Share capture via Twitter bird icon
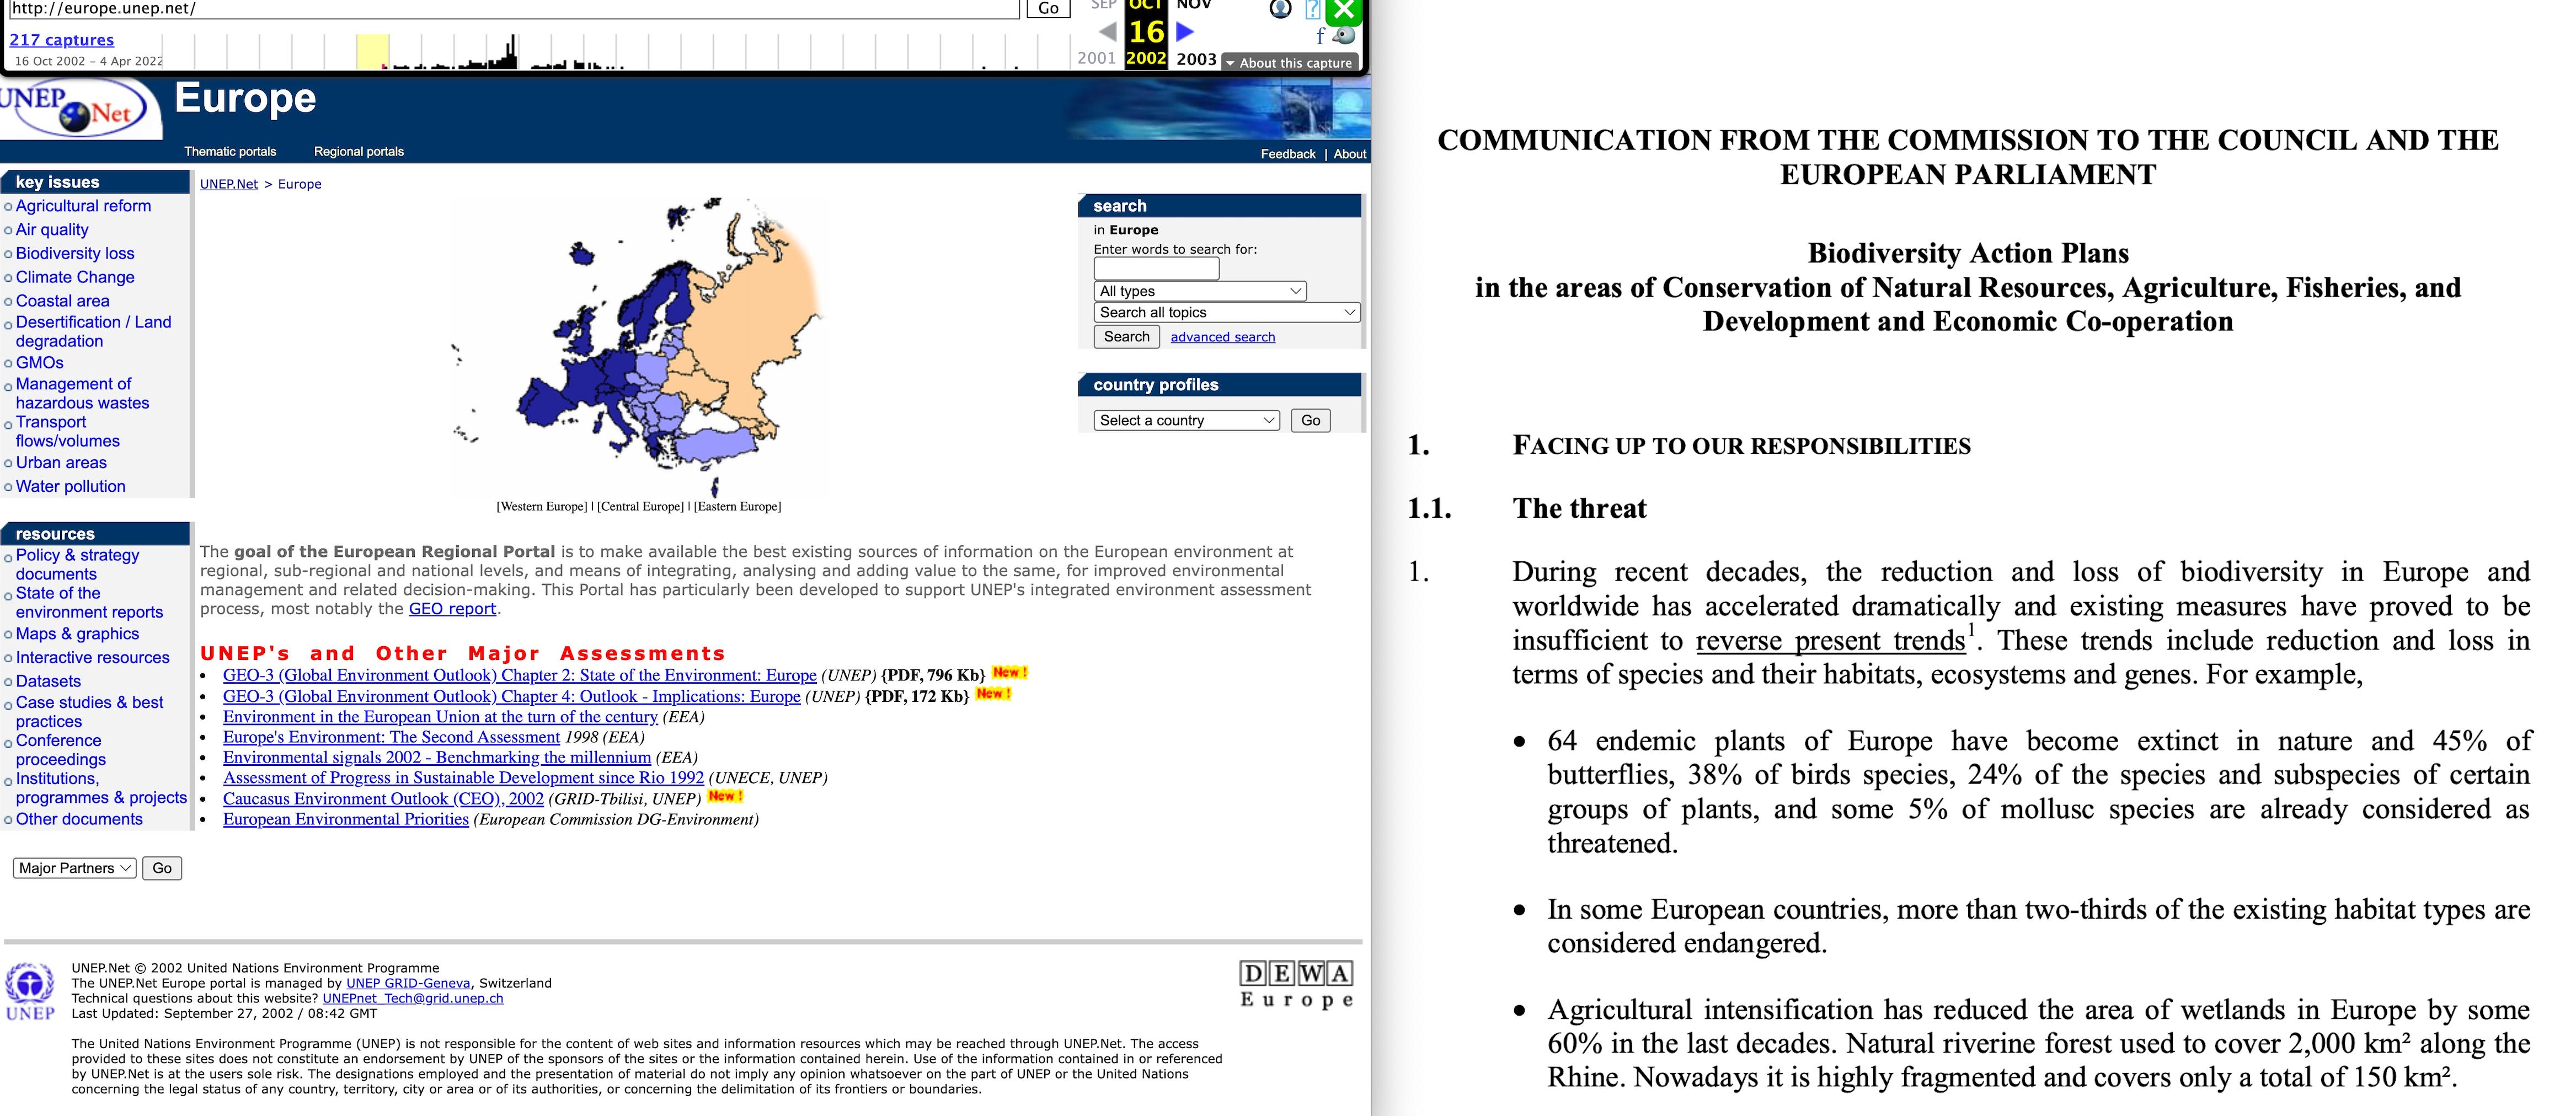Image resolution: width=2576 pixels, height=1116 pixels. [x=1344, y=35]
